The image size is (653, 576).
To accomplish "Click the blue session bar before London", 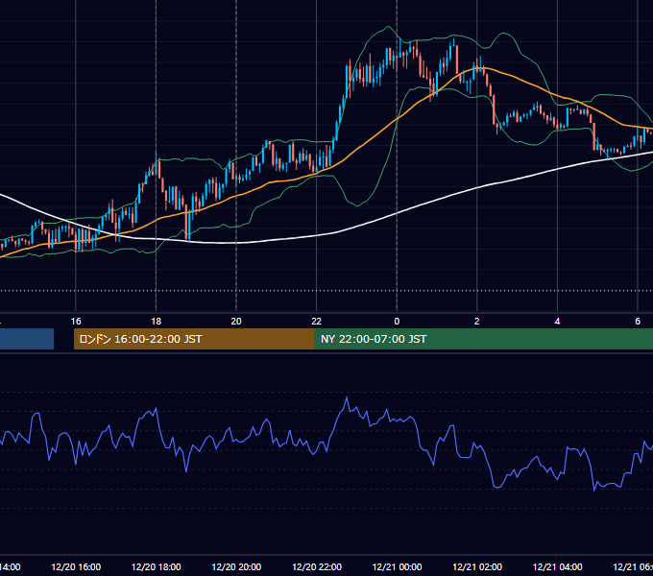I will 27,339.
